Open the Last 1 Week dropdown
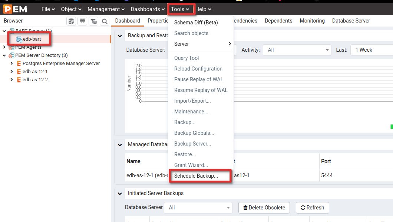Screen dimensions: 393x222 point(372,50)
